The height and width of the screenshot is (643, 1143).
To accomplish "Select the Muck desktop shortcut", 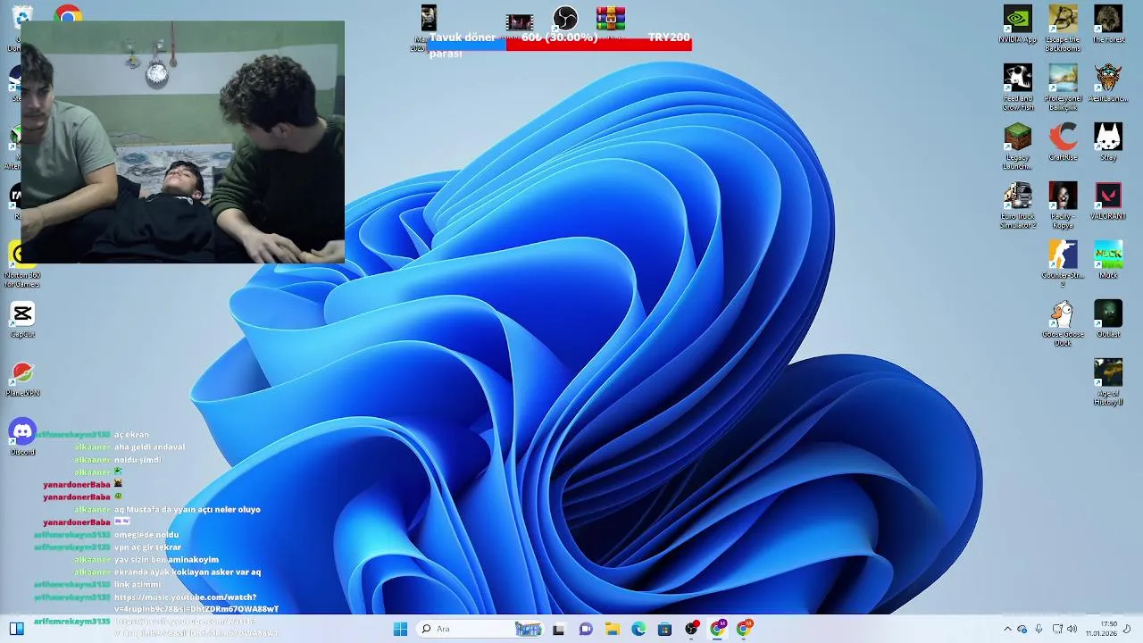I will click(x=1108, y=260).
